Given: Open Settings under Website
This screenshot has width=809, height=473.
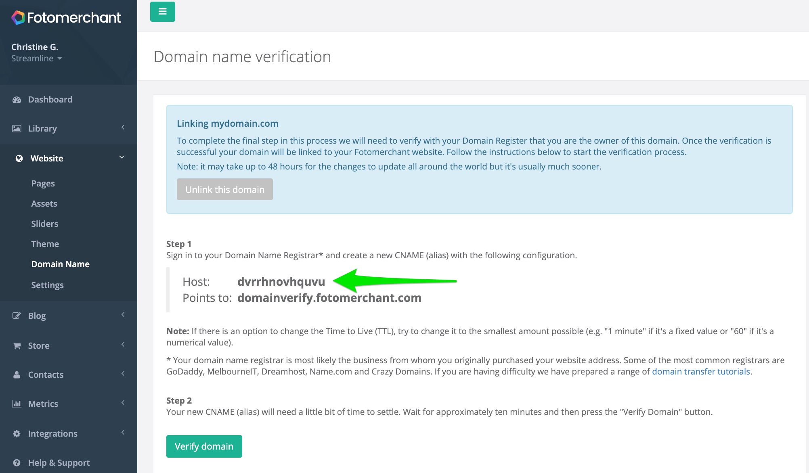Looking at the screenshot, I should (x=48, y=285).
